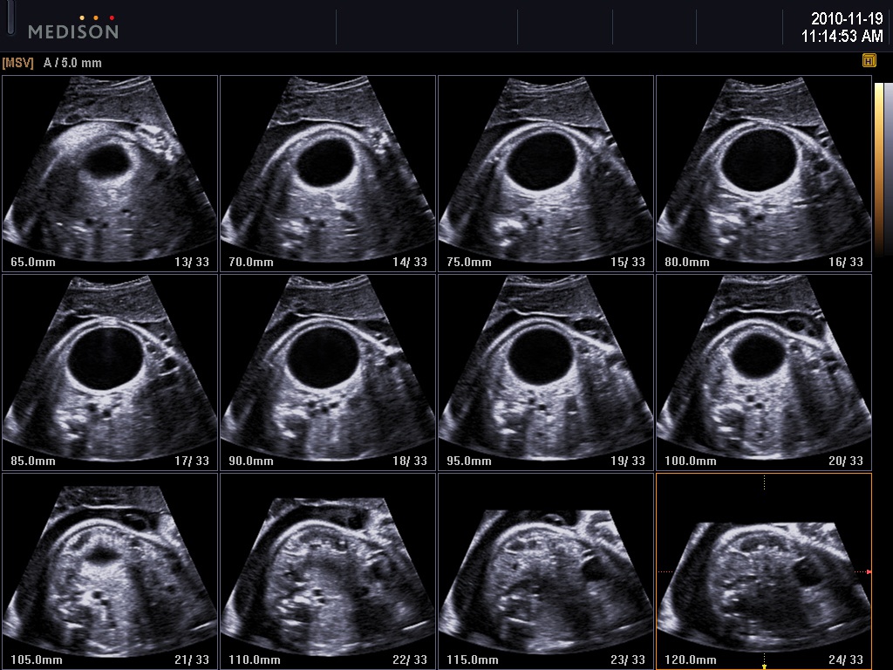
Task: Click the "110.0mm" depth label
Action: [x=255, y=660]
